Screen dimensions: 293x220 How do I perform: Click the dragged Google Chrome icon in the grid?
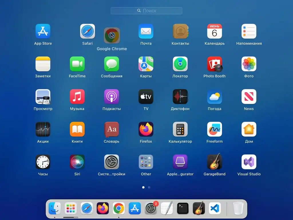click(x=112, y=35)
